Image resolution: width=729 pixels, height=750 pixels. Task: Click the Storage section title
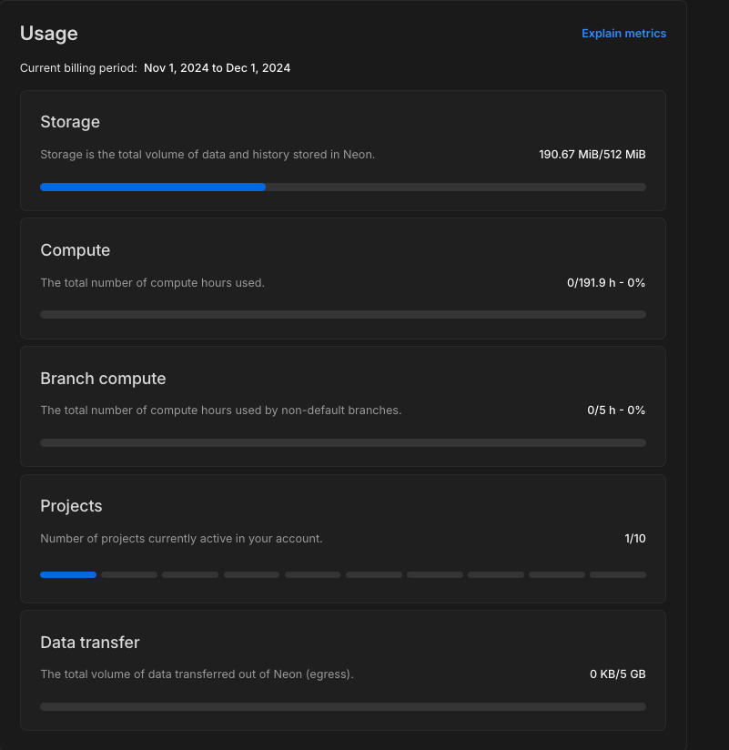click(x=70, y=122)
